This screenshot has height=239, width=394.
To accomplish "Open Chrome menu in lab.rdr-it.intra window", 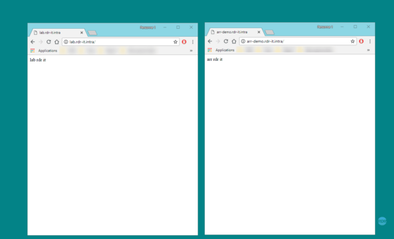I will (192, 42).
